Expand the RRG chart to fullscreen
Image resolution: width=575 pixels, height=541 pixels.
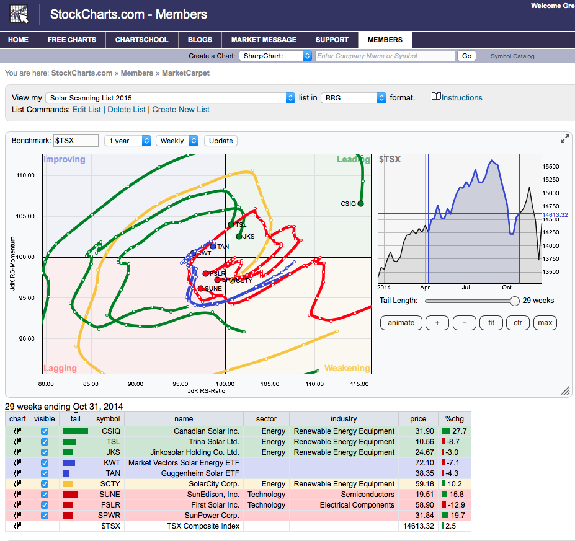coord(564,139)
